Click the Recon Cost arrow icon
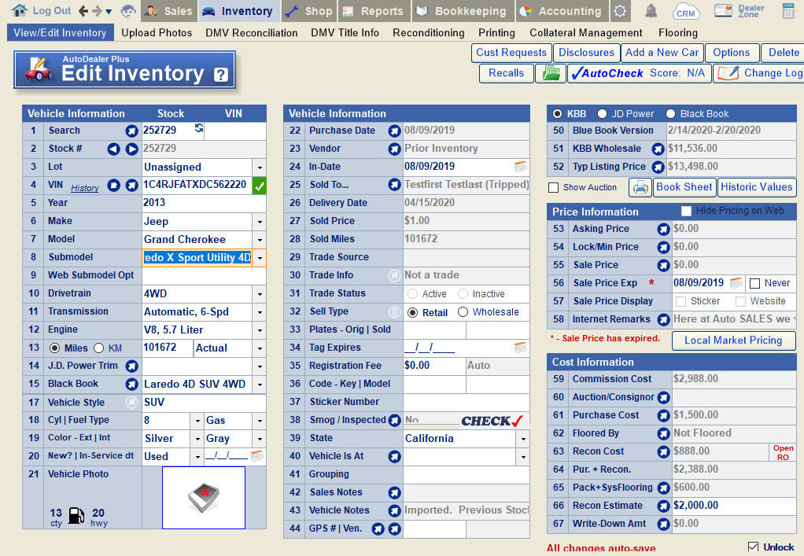804x556 pixels. point(663,452)
